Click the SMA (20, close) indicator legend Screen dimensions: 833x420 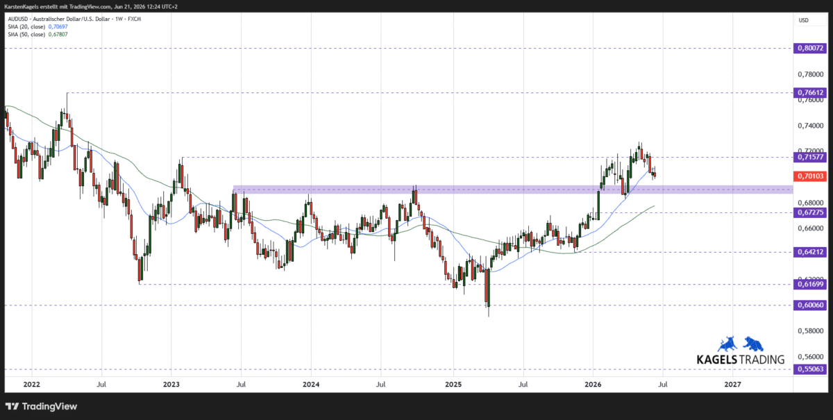click(x=36, y=26)
